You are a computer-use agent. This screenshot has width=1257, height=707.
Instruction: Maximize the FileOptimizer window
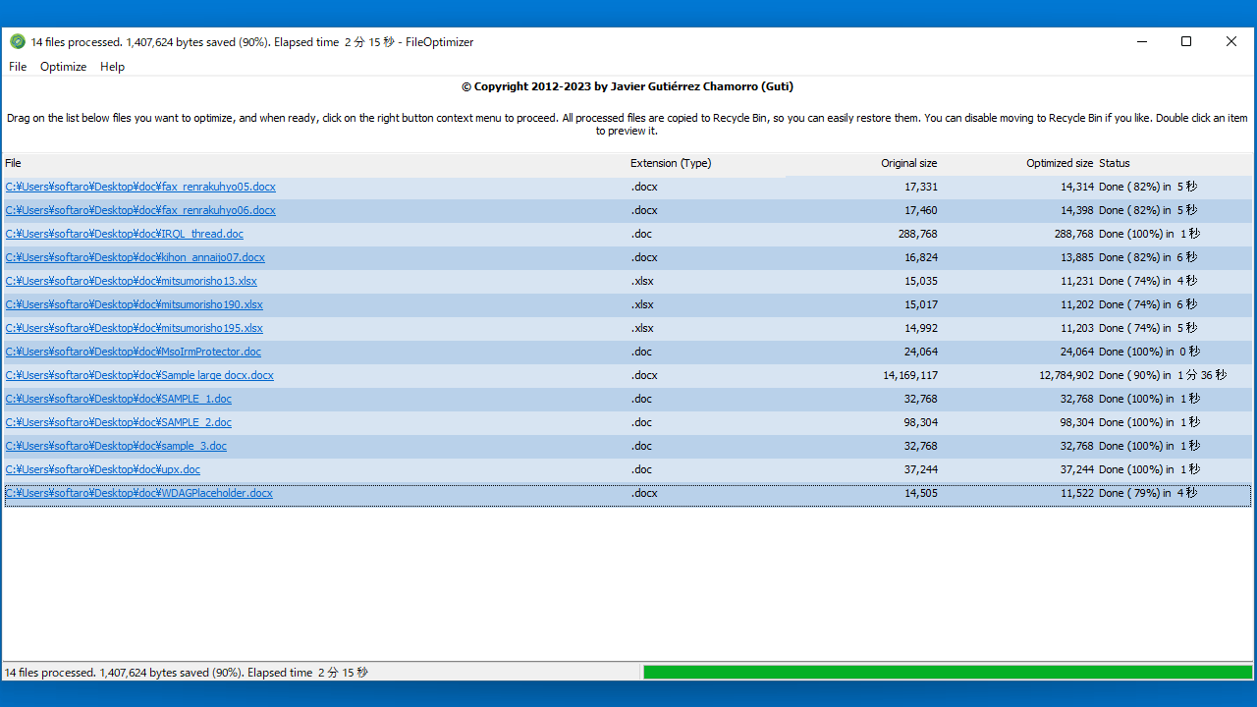coord(1186,41)
